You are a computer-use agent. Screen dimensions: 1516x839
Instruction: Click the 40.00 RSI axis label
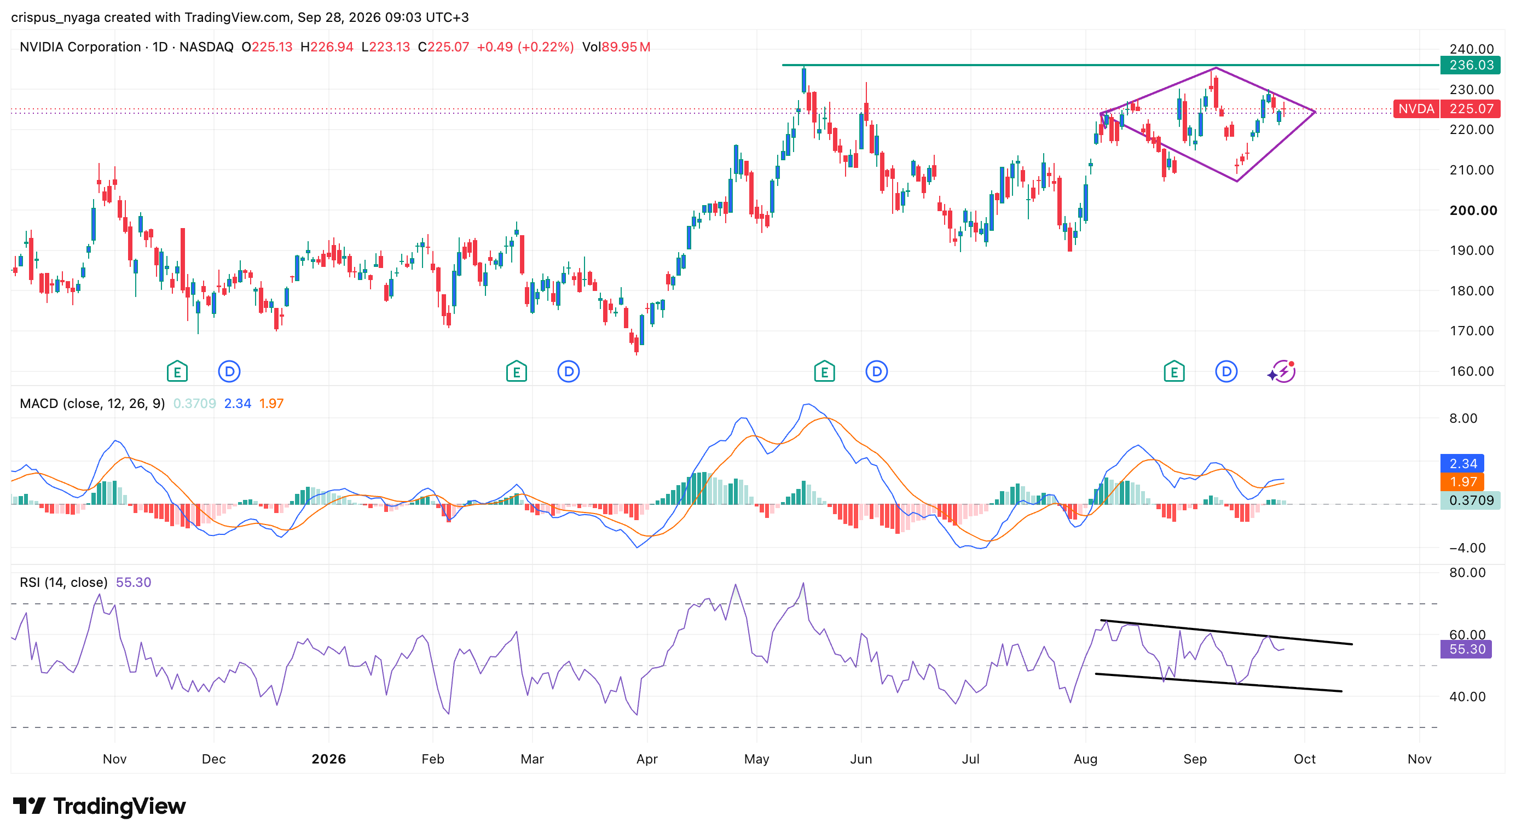[1467, 697]
